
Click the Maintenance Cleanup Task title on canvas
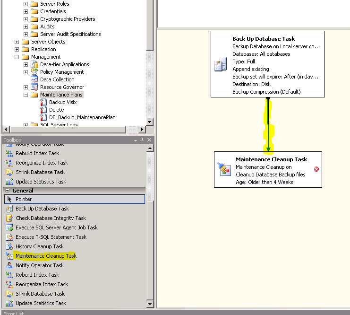[x=272, y=159]
